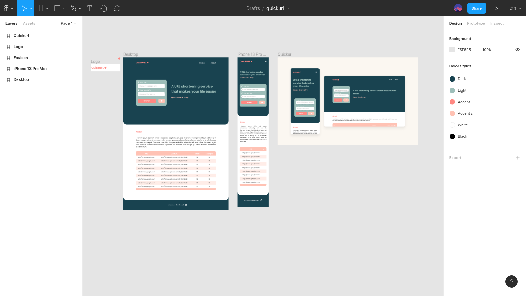Select the Rectangle shape tool
The height and width of the screenshot is (296, 526).
[57, 8]
